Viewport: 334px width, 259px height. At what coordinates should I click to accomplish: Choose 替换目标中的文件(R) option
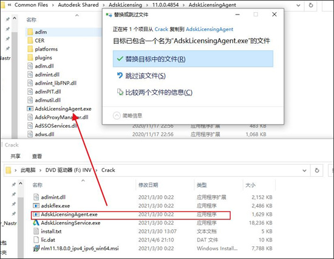pos(193,59)
